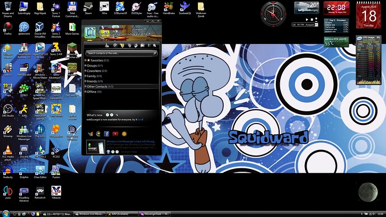
Task: Open the Available status dropdown
Action: pos(139,29)
